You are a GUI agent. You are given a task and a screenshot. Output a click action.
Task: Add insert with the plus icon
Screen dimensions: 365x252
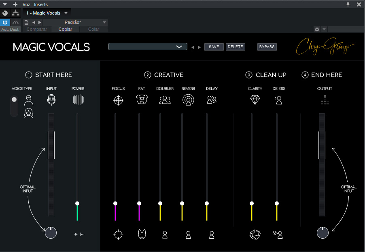pos(15,4)
